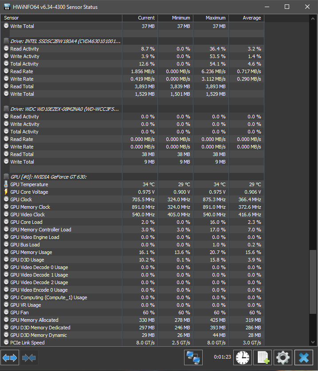Click the 1.856 MB/s read rate value

coord(142,71)
